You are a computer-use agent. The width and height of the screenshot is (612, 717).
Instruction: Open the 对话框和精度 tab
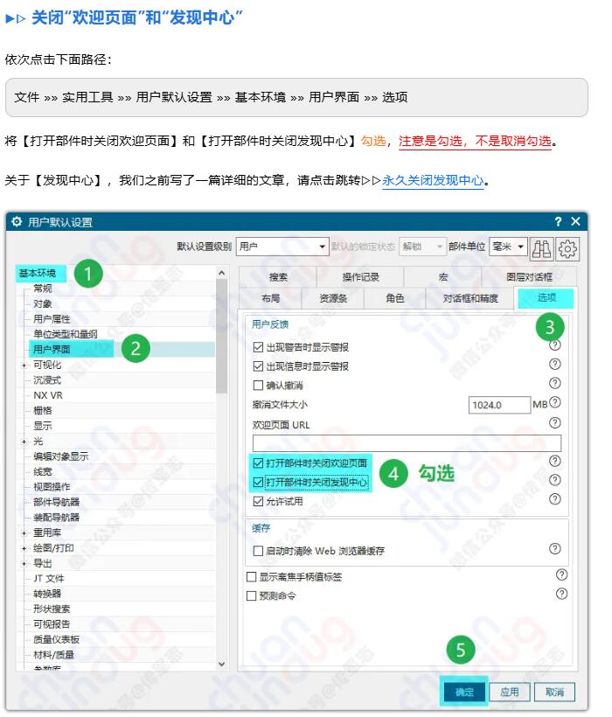(x=469, y=298)
